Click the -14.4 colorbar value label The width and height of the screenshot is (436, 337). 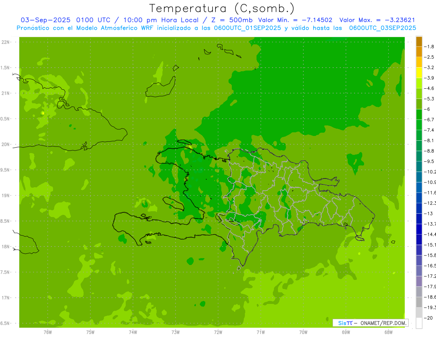click(430, 234)
